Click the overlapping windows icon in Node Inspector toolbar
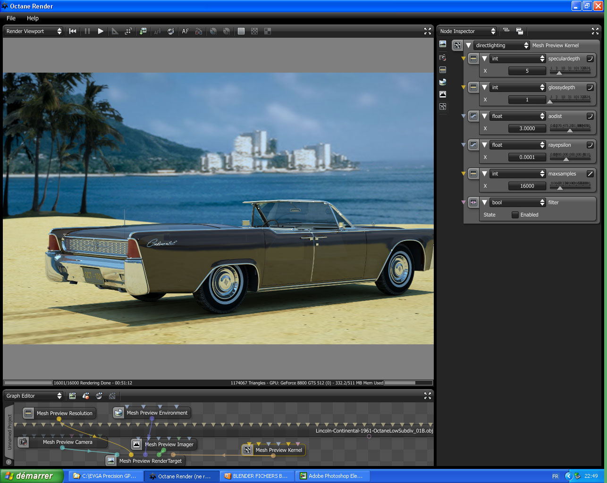Viewport: 607px width, 483px height. (x=520, y=31)
